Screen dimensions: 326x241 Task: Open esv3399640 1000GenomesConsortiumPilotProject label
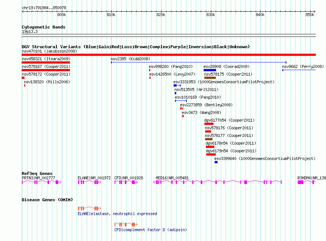[x=265, y=158]
